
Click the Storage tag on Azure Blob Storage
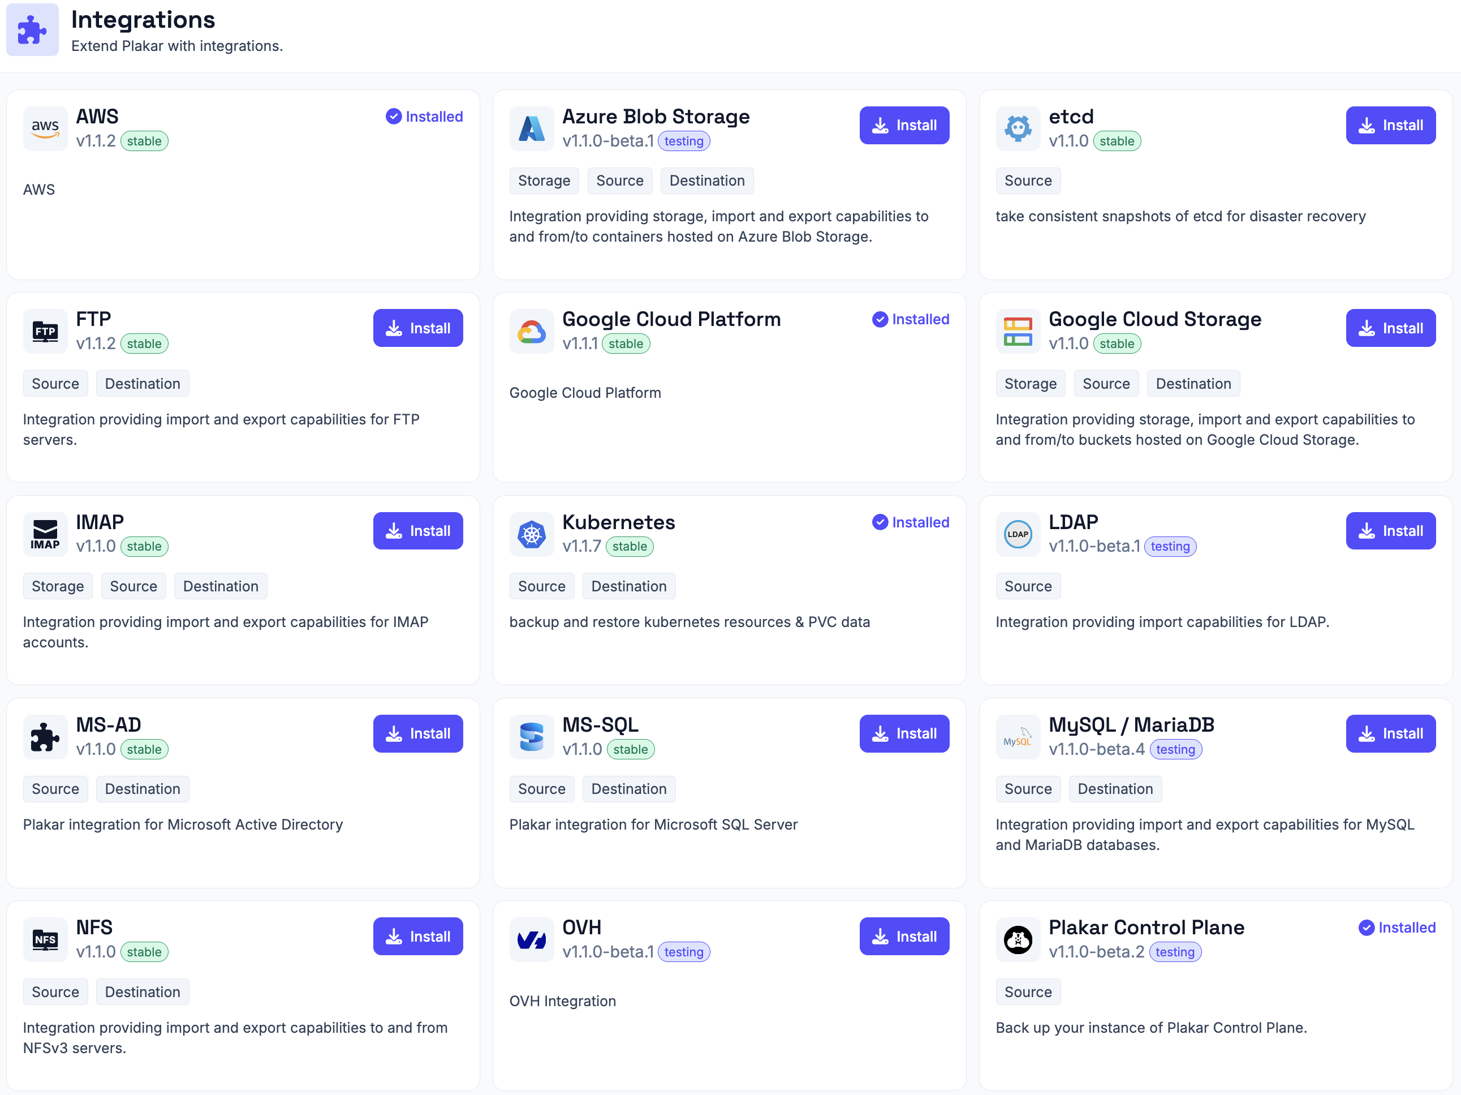(544, 181)
